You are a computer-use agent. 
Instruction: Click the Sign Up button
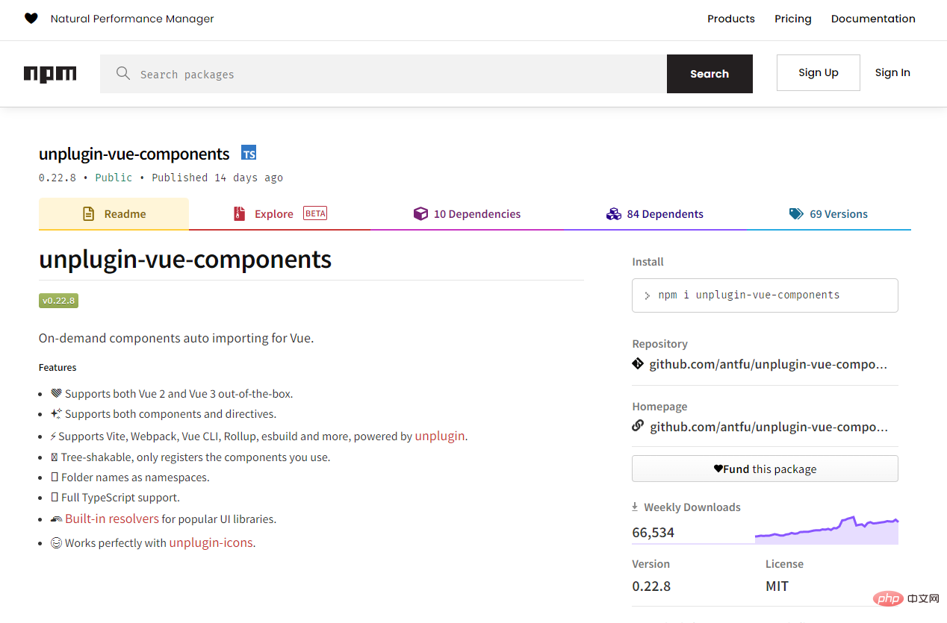click(x=818, y=72)
